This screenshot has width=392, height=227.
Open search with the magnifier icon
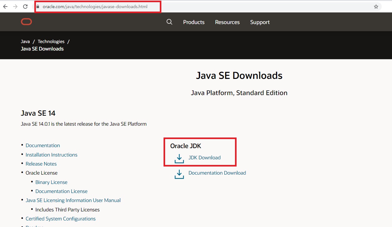coord(169,22)
